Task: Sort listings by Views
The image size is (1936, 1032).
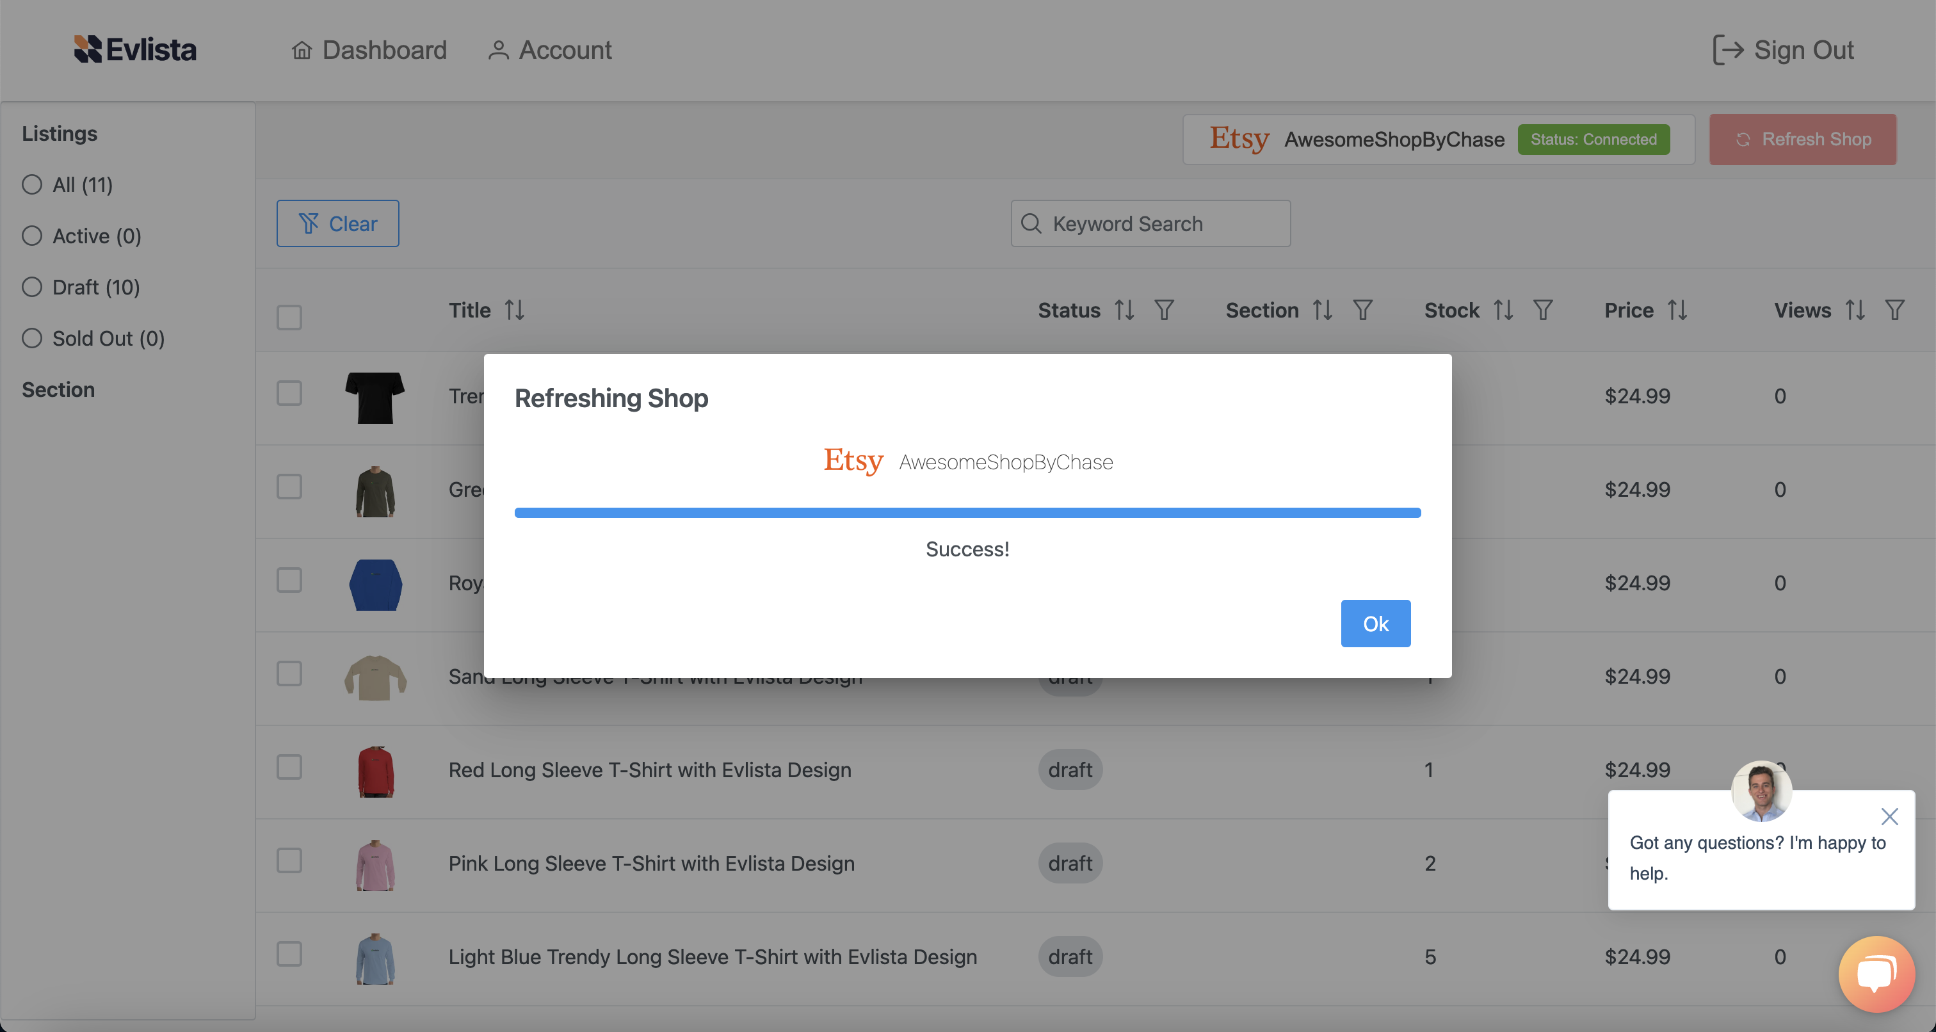Action: [1855, 310]
